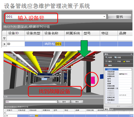Click the 设备类型 column header in top grid
The height and width of the screenshot is (117, 134).
[x=34, y=33]
